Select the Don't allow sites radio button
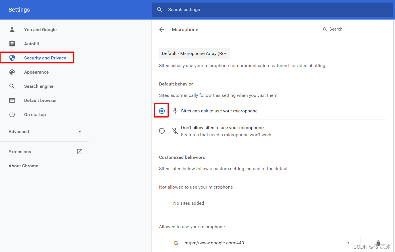The image size is (395, 252). point(162,131)
